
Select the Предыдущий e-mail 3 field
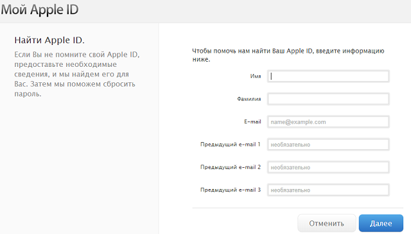click(x=328, y=190)
